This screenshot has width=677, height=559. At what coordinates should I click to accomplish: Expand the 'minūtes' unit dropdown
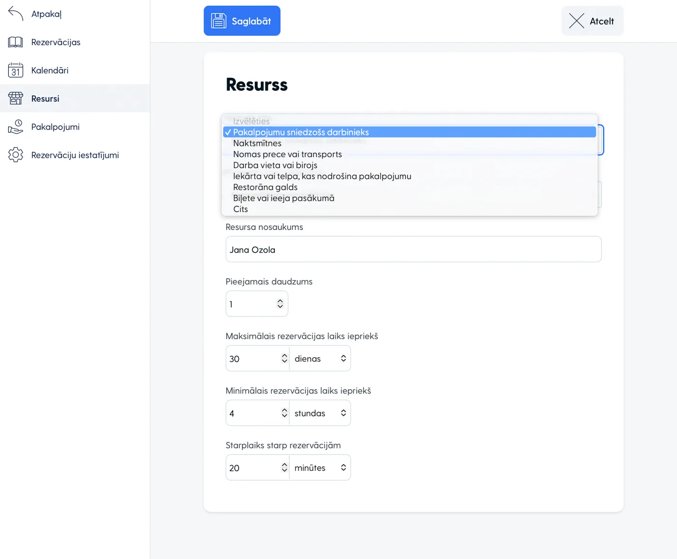pos(320,468)
